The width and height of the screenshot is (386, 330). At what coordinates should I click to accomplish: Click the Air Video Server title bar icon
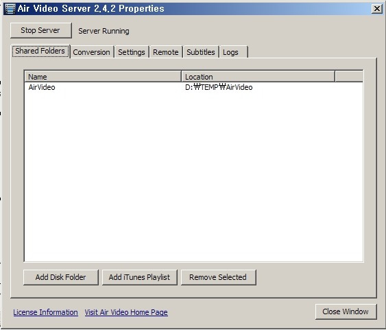(x=10, y=9)
